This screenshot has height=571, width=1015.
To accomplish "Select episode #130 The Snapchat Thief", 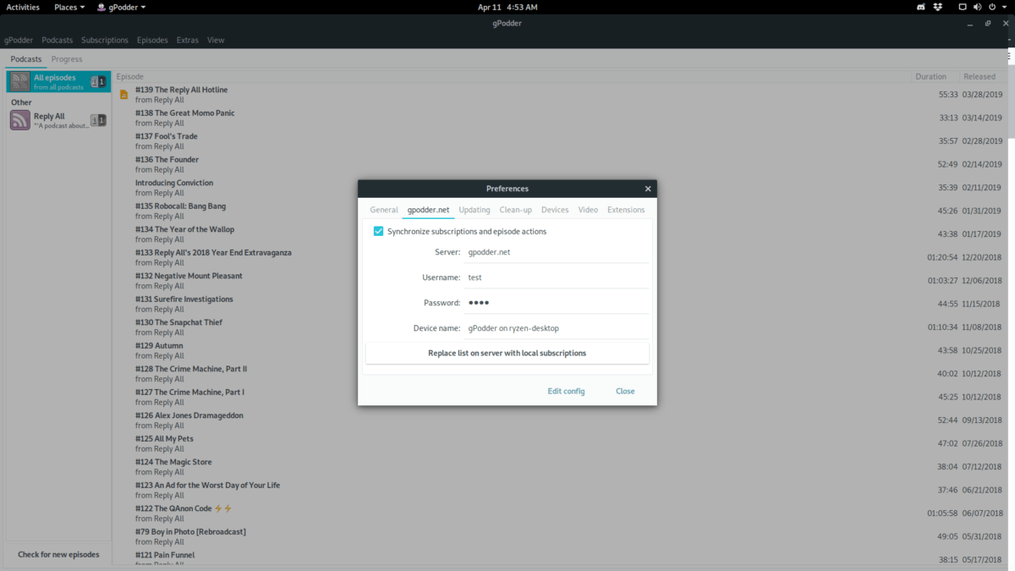I will coord(560,327).
